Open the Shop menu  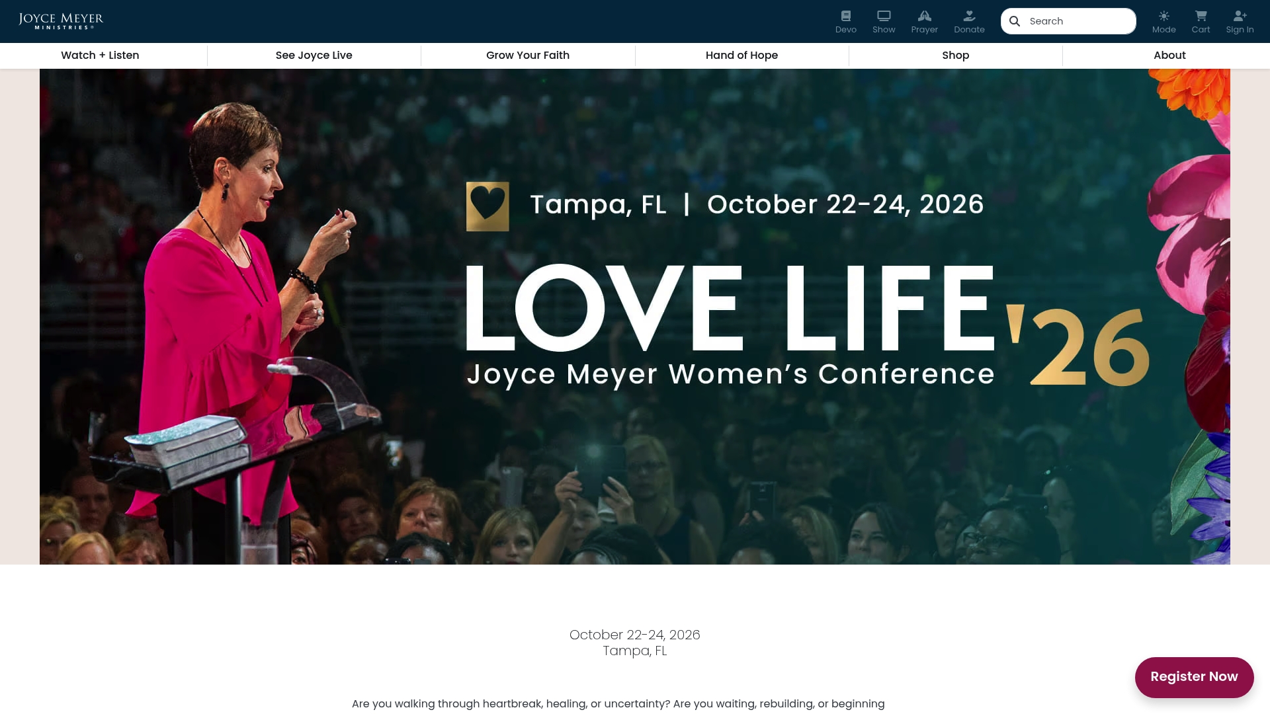coord(956,56)
